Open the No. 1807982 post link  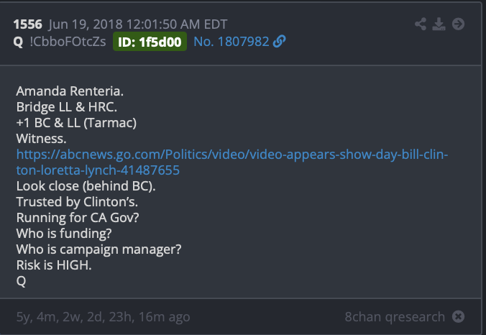click(231, 42)
